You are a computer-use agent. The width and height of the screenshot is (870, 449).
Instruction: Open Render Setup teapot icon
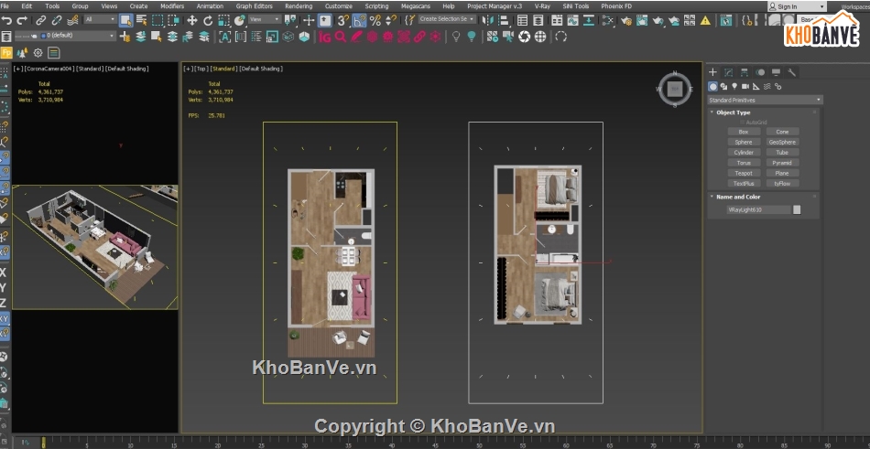tap(626, 20)
